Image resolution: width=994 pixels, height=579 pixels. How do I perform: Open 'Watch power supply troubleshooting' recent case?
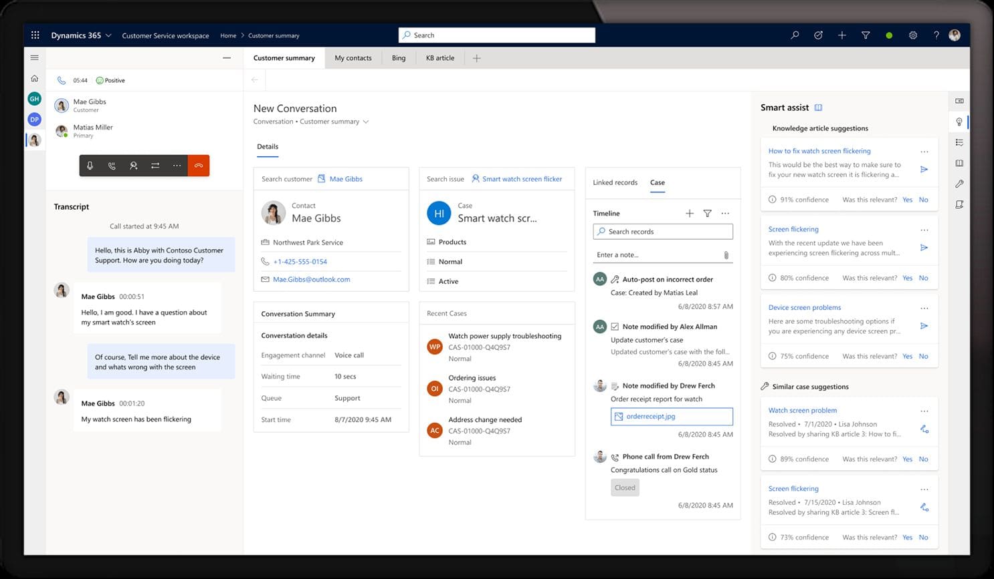point(505,336)
